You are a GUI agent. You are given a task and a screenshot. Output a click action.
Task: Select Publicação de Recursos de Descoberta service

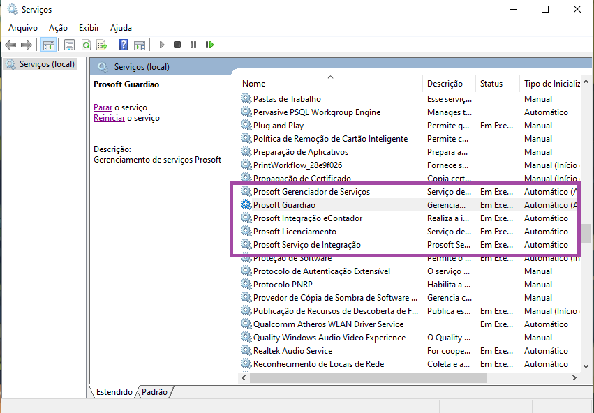coord(410,311)
